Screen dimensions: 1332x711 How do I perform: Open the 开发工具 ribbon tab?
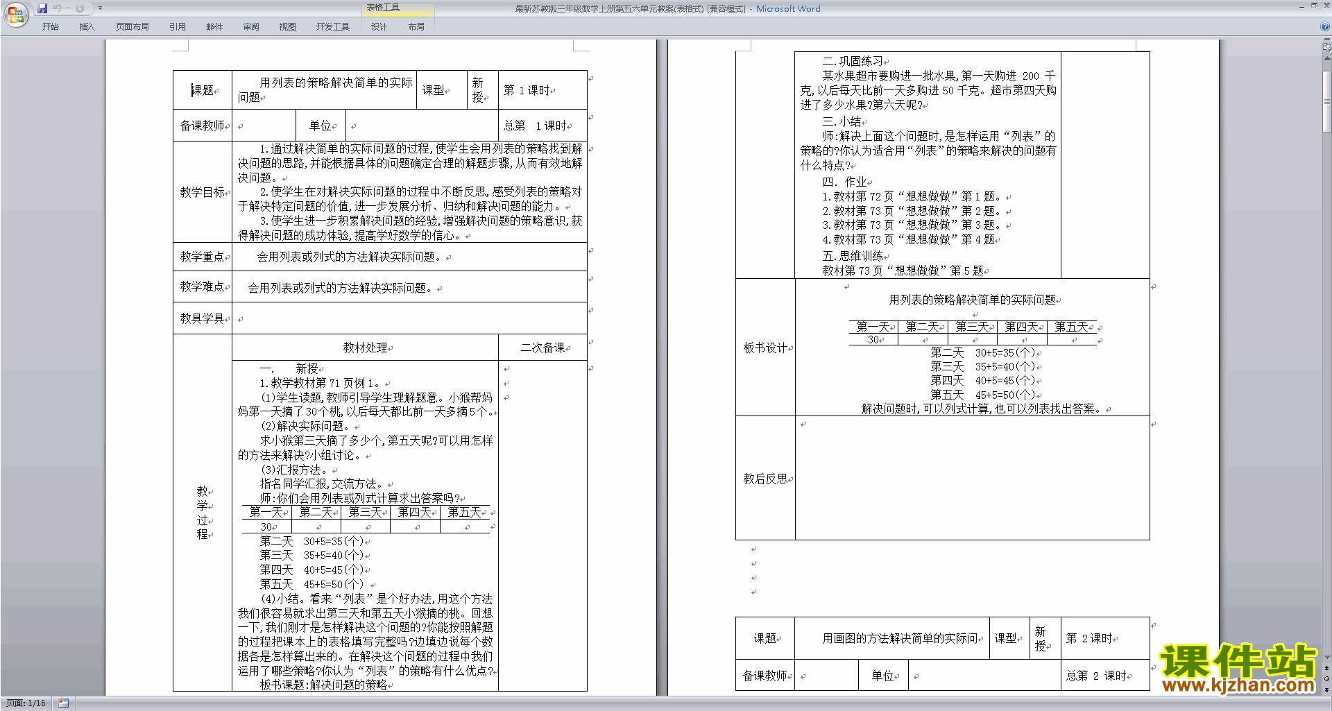pyautogui.click(x=333, y=27)
